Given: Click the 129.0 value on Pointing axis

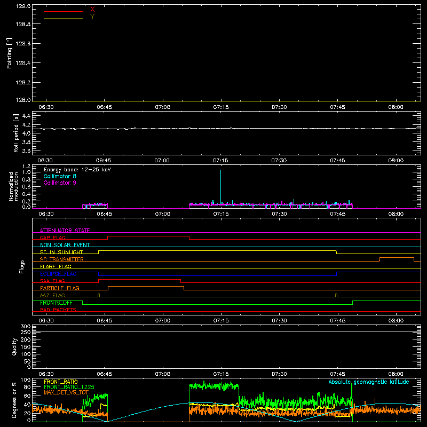Looking at the screenshot, I should 23,6.
